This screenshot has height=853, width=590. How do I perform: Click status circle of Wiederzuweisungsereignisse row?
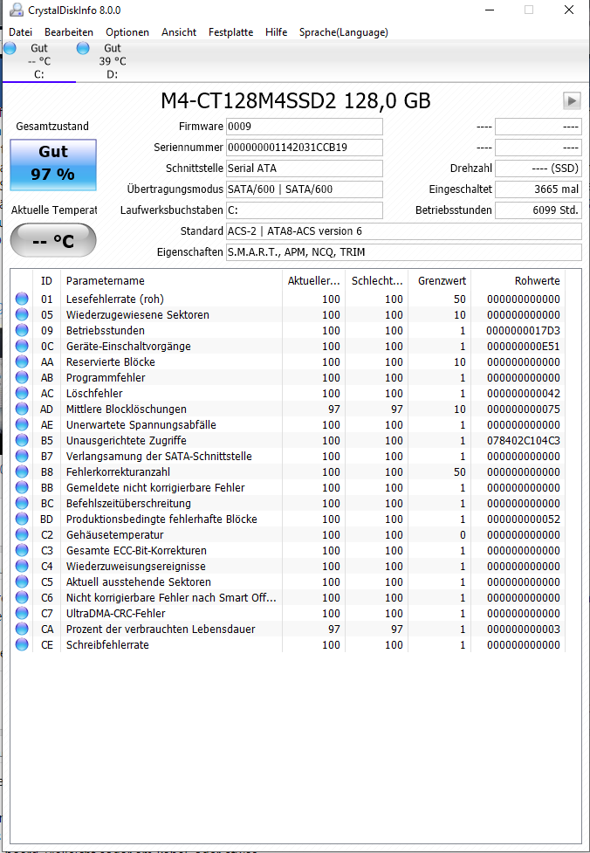(x=22, y=567)
